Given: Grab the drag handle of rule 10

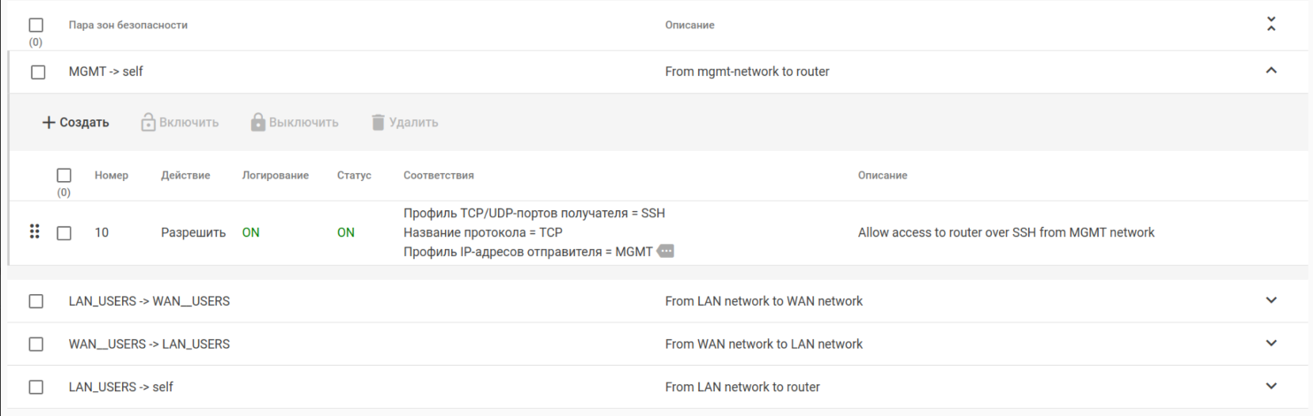Looking at the screenshot, I should tap(35, 232).
